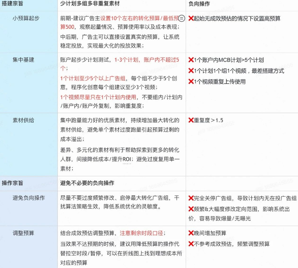Click the red X before 1个视频重复上传使用
This screenshot has height=268, width=298.
[x=191, y=82]
